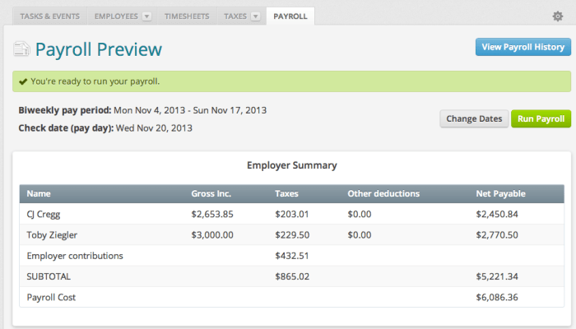576x329 pixels.
Task: Click the Biweekly pay period label
Action: click(x=65, y=110)
